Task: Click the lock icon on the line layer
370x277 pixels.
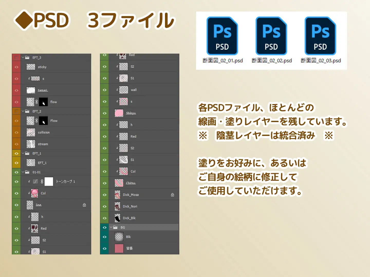Action: [84, 205]
